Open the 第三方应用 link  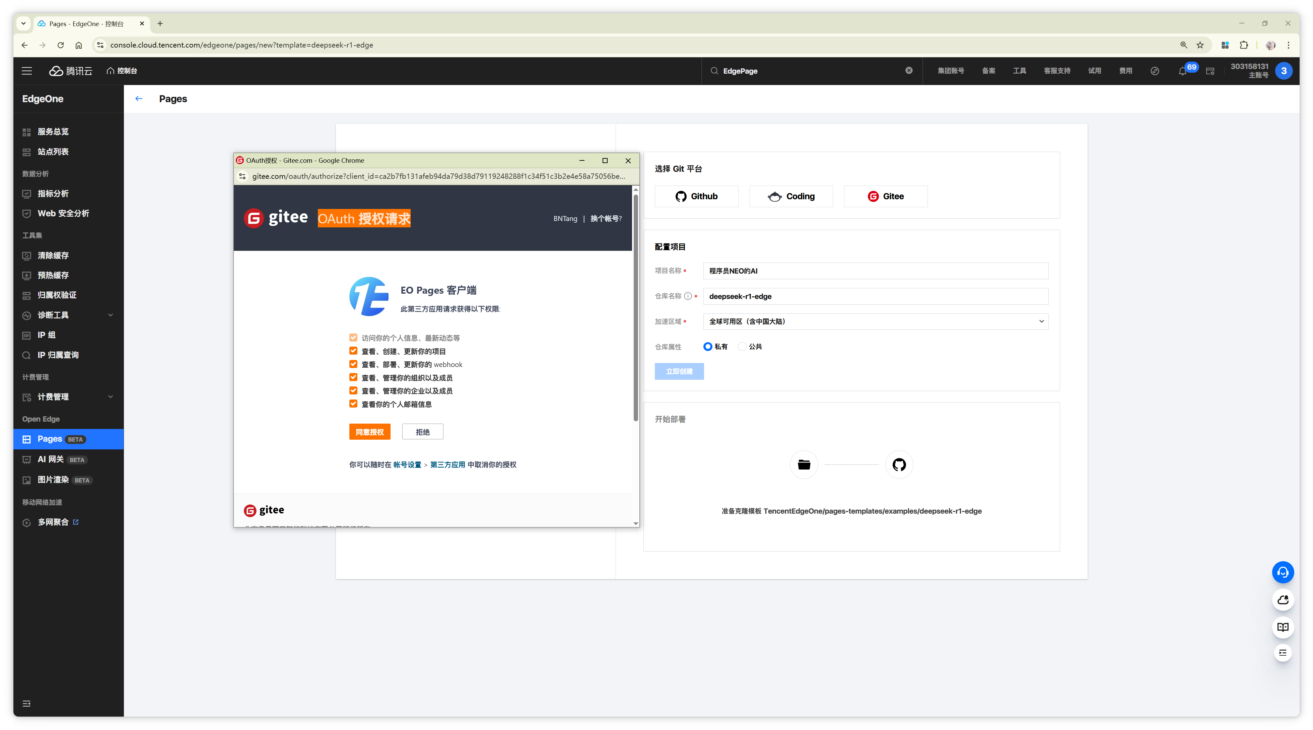coord(447,464)
